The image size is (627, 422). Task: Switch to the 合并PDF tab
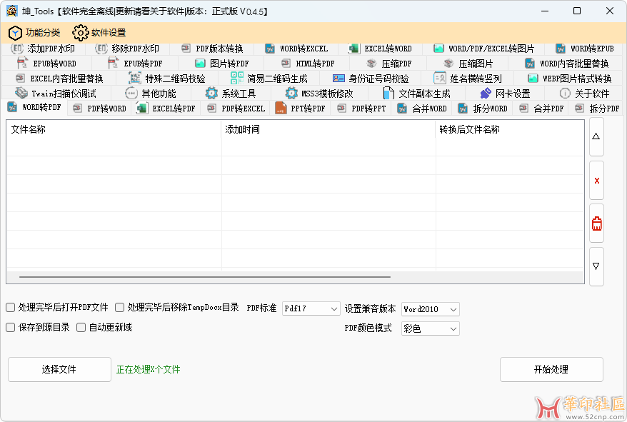pos(543,109)
